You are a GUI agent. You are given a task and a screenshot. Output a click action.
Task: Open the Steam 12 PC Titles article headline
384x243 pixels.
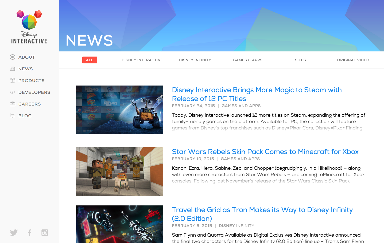tap(257, 94)
